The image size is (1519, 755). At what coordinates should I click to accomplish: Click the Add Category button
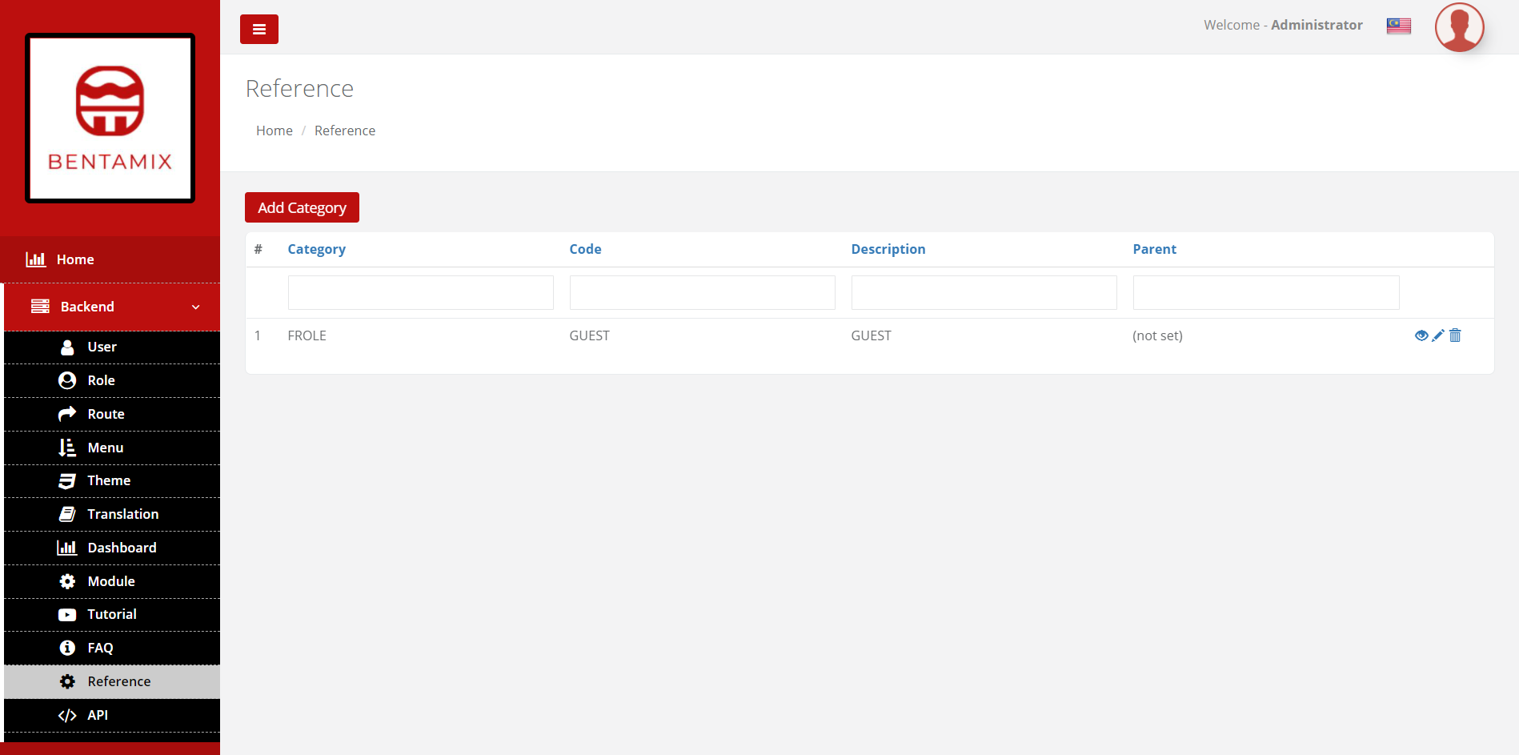pos(302,207)
